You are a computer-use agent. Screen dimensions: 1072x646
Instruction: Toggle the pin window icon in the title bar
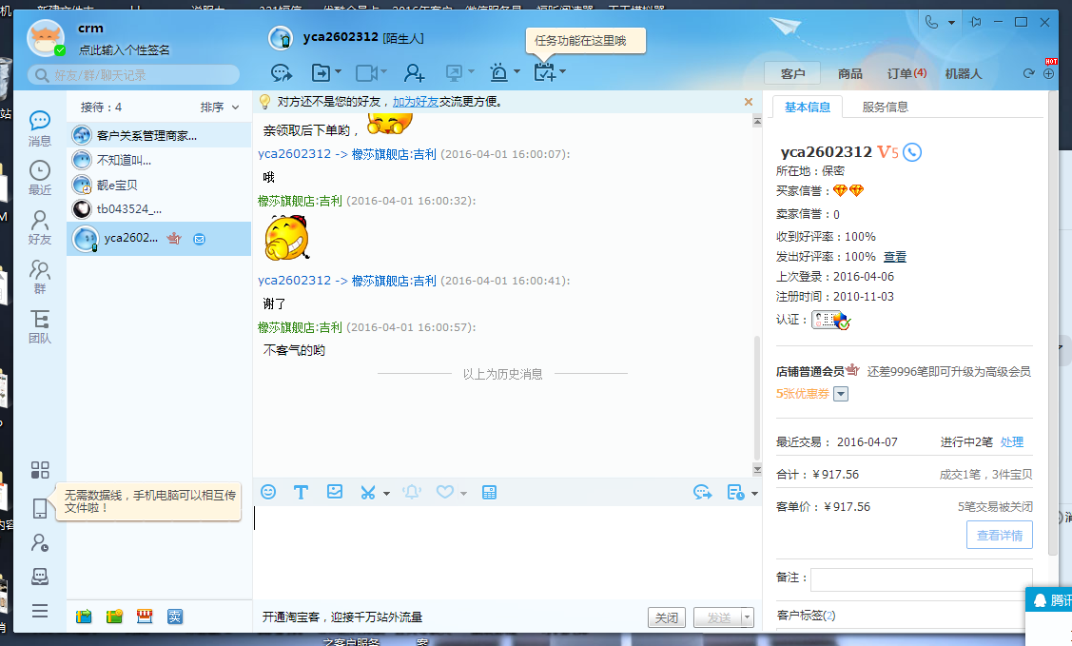[976, 23]
